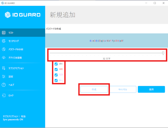The height and width of the screenshot is (128, 168).
Task: Click the list icon beside リスト
Action: (4, 33)
